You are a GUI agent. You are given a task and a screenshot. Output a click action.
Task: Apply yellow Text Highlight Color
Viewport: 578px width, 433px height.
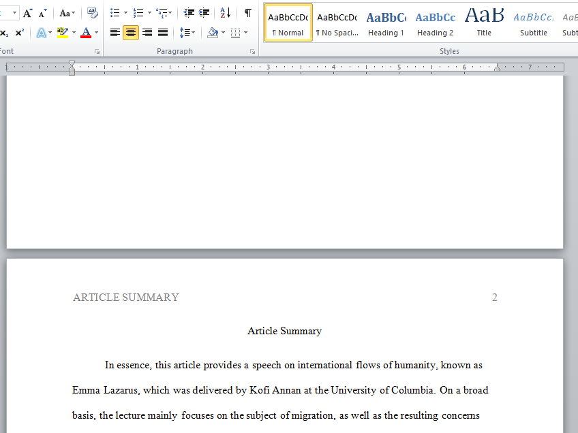63,33
